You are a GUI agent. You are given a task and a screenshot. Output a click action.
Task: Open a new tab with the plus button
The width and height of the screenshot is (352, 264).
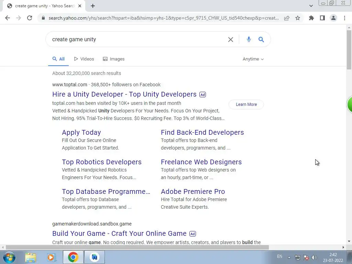click(x=93, y=6)
